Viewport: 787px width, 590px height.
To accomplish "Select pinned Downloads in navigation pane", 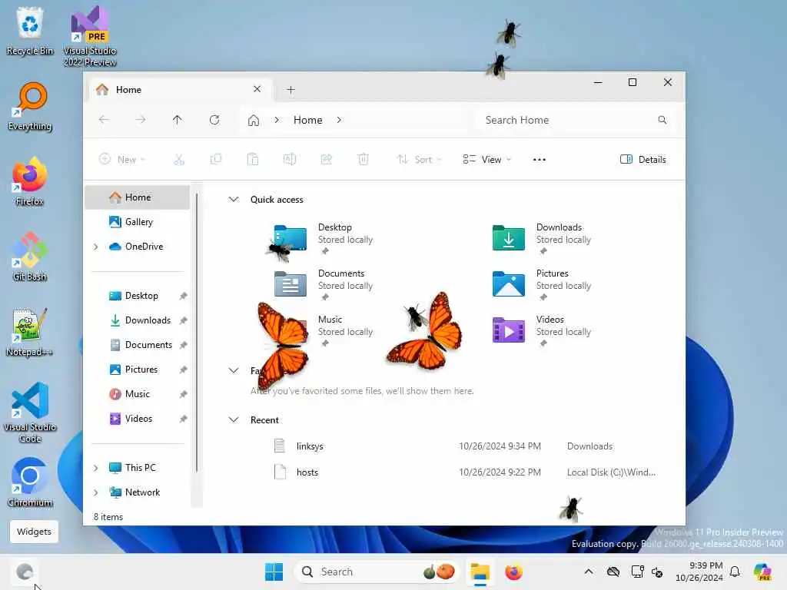I will pyautogui.click(x=137, y=320).
